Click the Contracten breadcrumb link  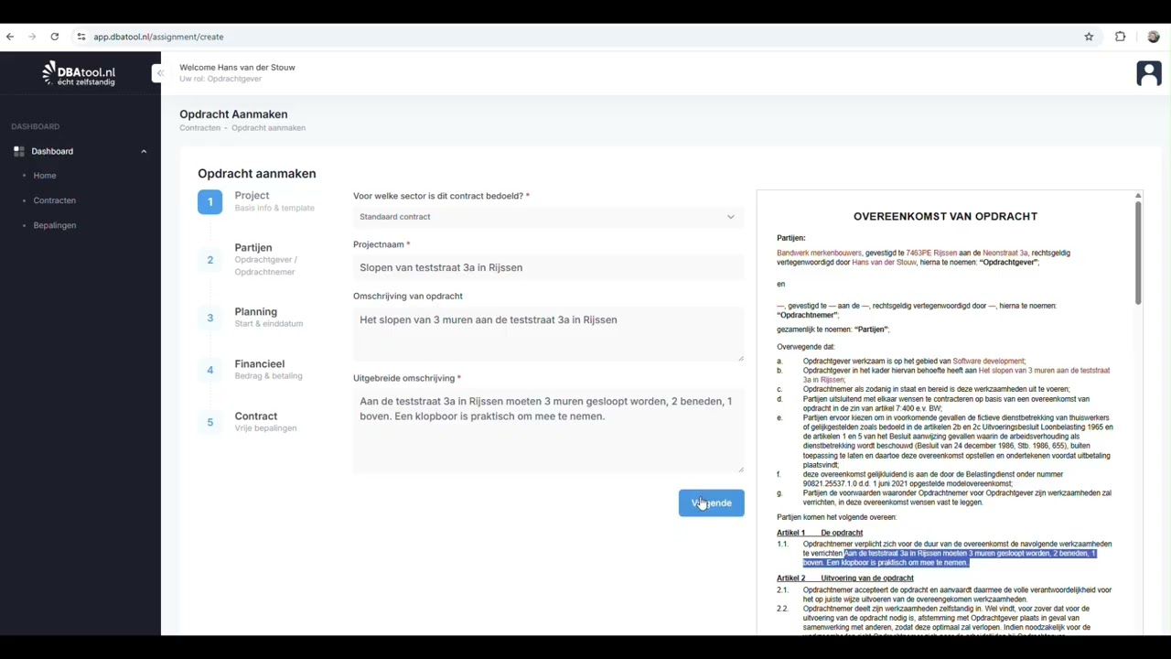point(199,128)
